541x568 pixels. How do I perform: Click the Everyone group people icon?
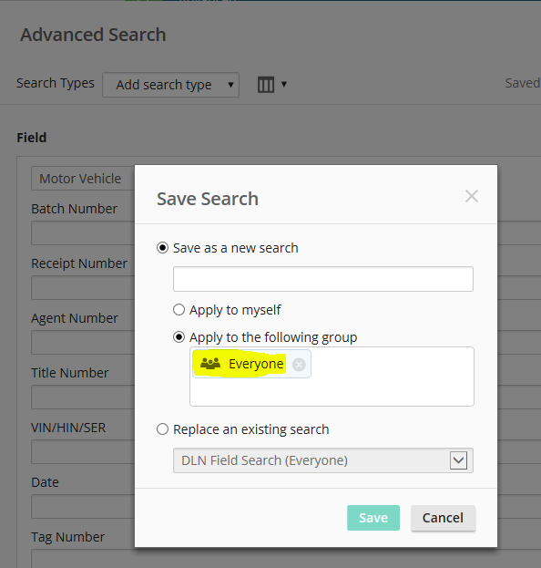point(210,364)
